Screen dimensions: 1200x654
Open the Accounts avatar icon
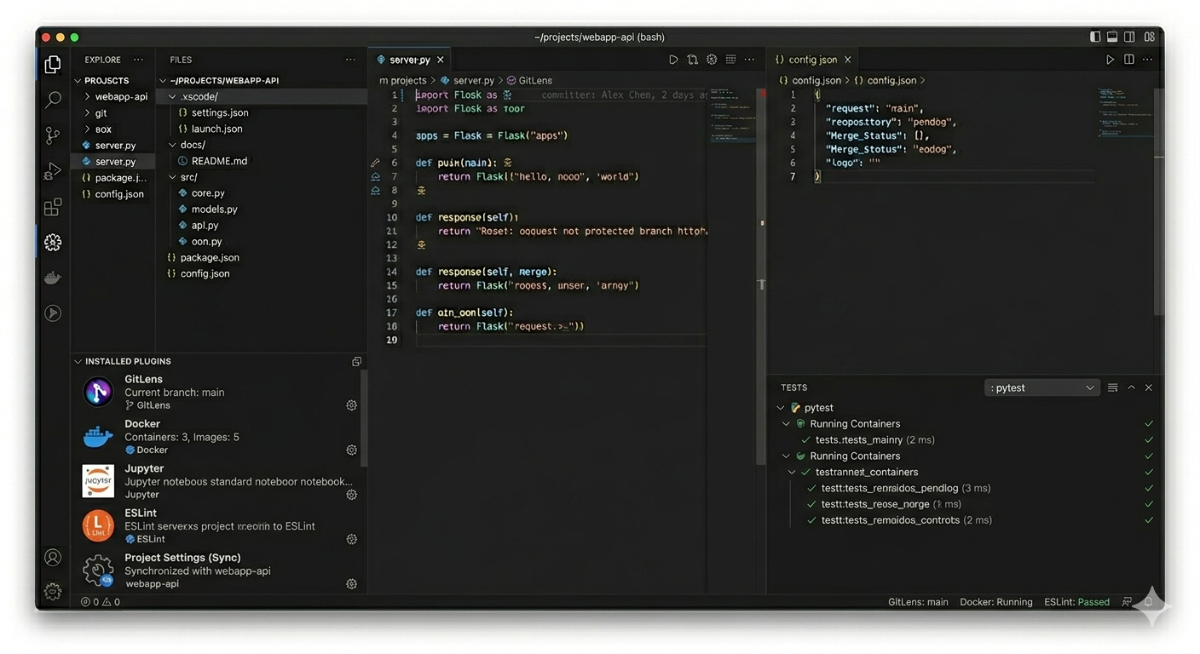coord(53,558)
